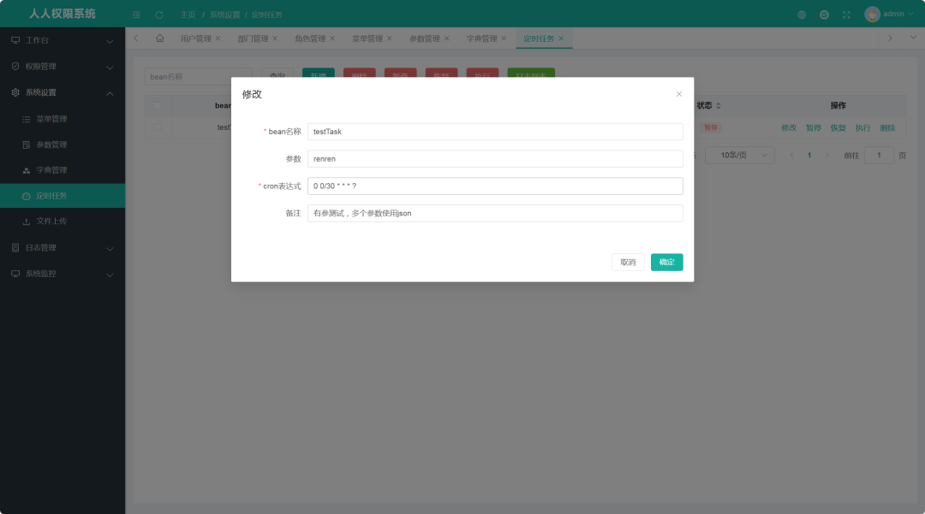Click the 确定 confirm button
Screen dimensions: 925x514
click(x=666, y=262)
